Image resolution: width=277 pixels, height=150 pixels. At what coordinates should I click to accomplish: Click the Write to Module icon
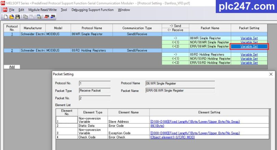click(x=47, y=16)
